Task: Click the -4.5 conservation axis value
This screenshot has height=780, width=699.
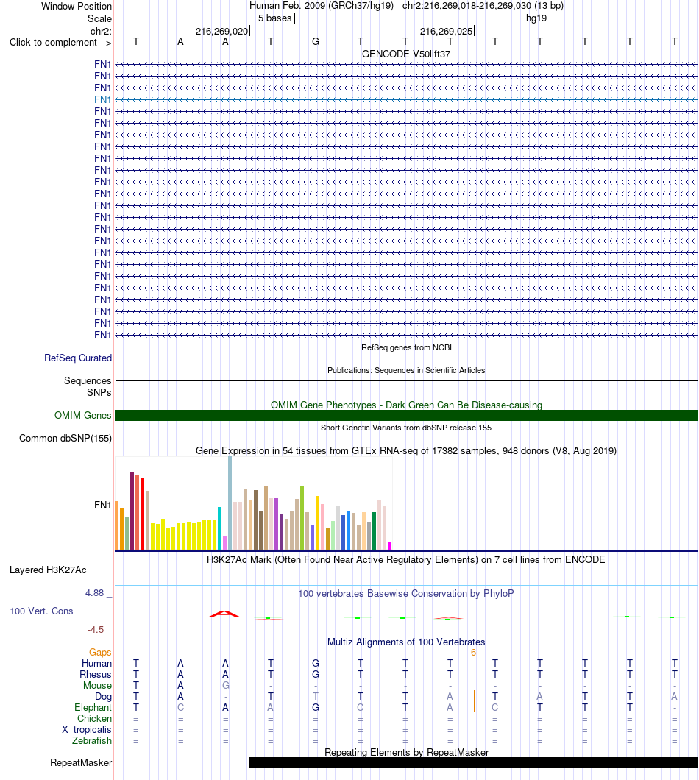Action: pos(96,630)
